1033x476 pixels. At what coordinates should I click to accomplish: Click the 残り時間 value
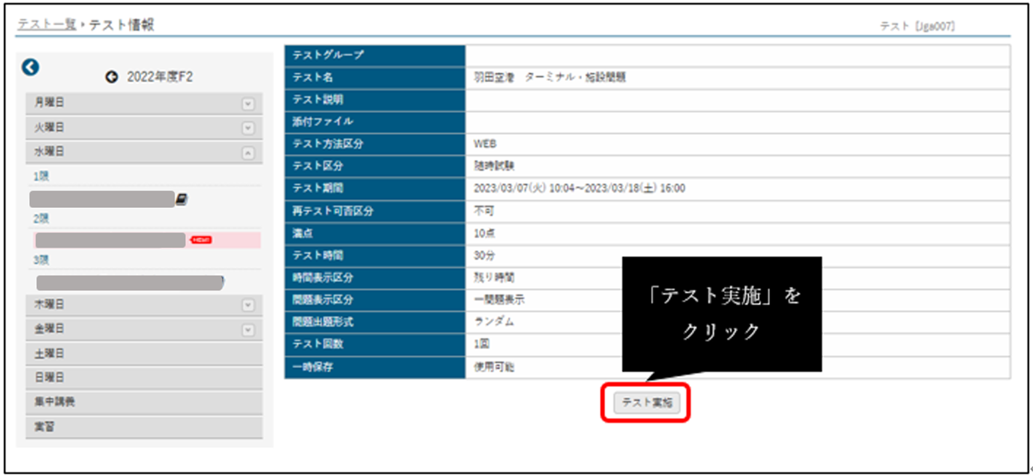494,277
